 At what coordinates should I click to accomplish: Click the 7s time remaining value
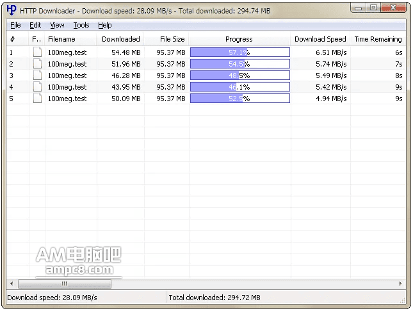click(x=398, y=64)
